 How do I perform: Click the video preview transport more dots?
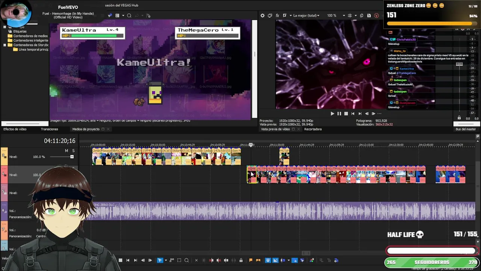point(379,113)
